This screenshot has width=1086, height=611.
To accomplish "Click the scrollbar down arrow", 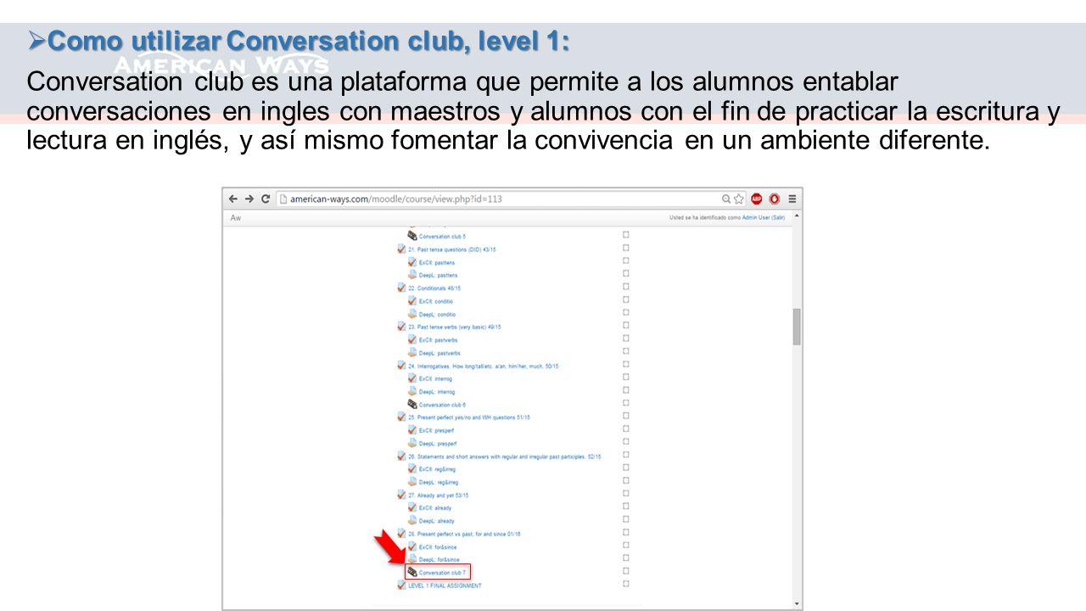I will coord(797,604).
